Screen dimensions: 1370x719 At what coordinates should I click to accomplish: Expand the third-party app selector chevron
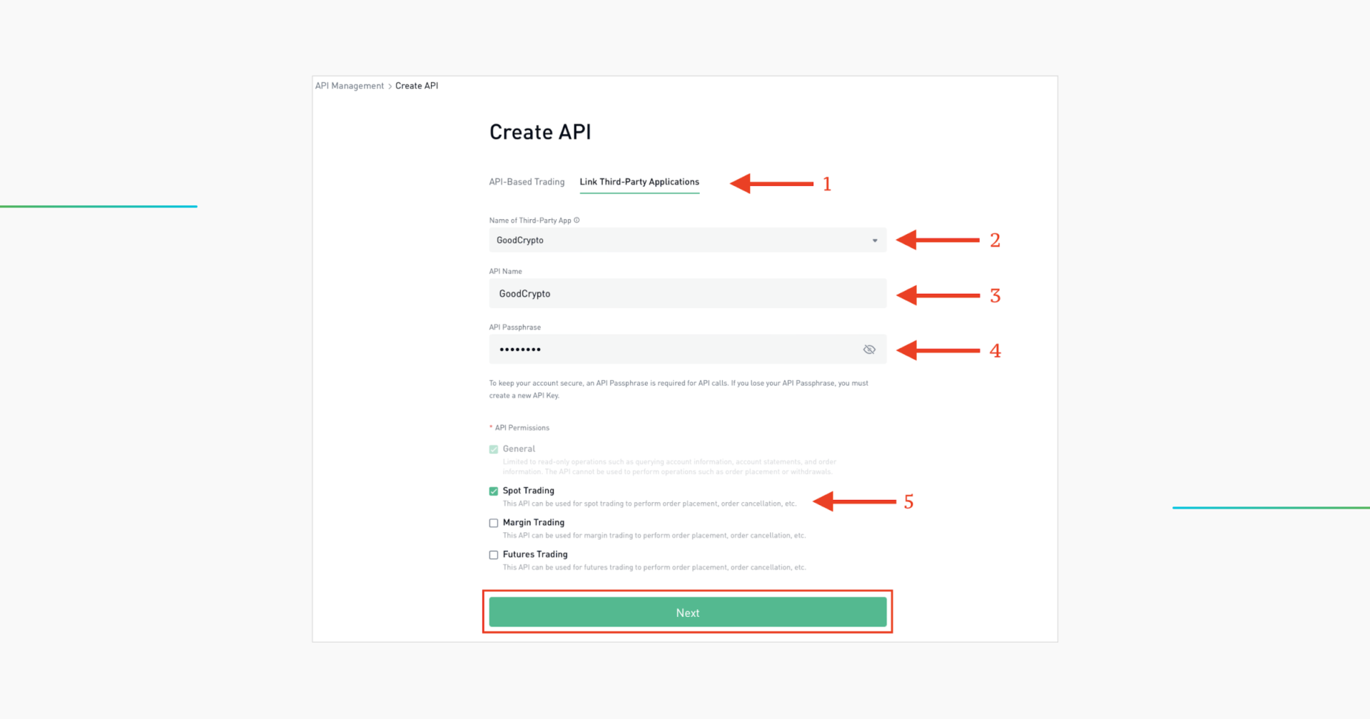coord(874,240)
